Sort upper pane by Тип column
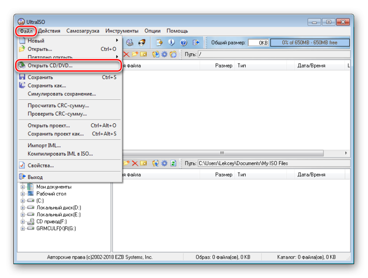This screenshot has width=368, height=278. (260, 66)
